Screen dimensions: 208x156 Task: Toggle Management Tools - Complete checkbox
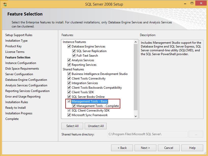74,106
